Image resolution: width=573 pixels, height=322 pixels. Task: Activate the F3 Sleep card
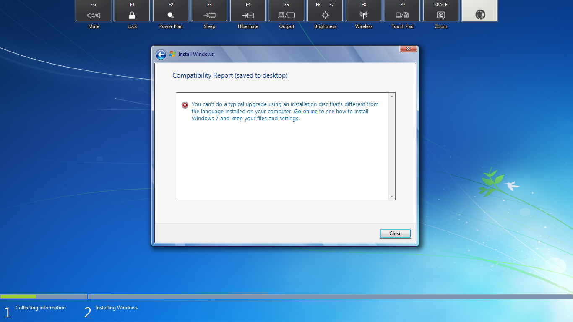tap(209, 11)
